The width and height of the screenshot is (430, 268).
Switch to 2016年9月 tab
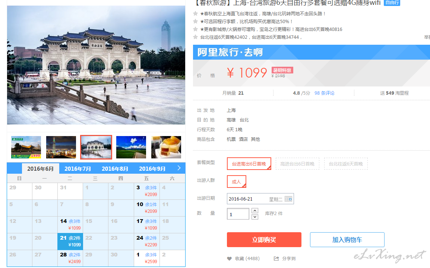[152, 169]
